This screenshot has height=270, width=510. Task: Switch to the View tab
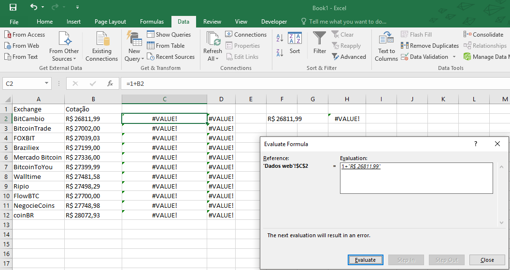tap(241, 22)
